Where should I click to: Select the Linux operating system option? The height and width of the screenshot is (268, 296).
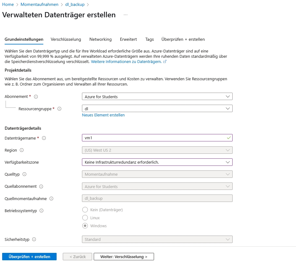coord(85,218)
